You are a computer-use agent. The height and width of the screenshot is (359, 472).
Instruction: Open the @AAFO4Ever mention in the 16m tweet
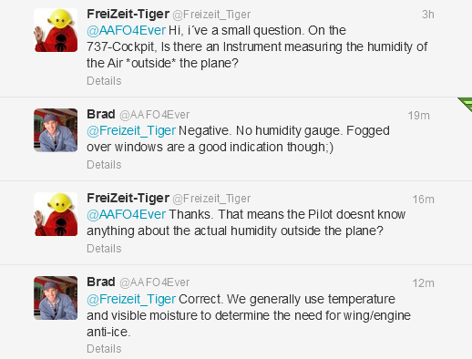126,214
